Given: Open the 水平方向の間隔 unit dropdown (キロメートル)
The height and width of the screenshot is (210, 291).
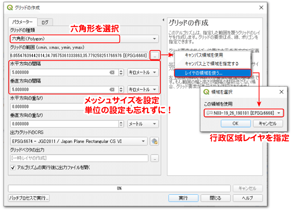Looking at the screenshot, I should 143,72.
